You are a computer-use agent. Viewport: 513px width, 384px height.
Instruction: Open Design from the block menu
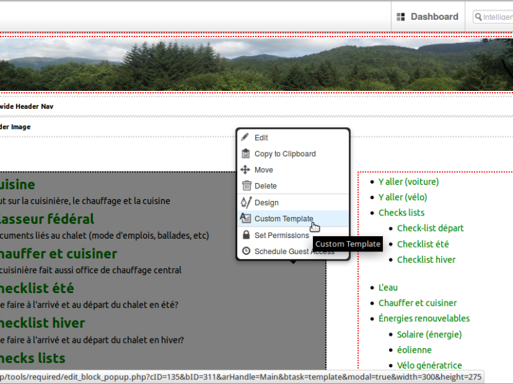(x=293, y=202)
